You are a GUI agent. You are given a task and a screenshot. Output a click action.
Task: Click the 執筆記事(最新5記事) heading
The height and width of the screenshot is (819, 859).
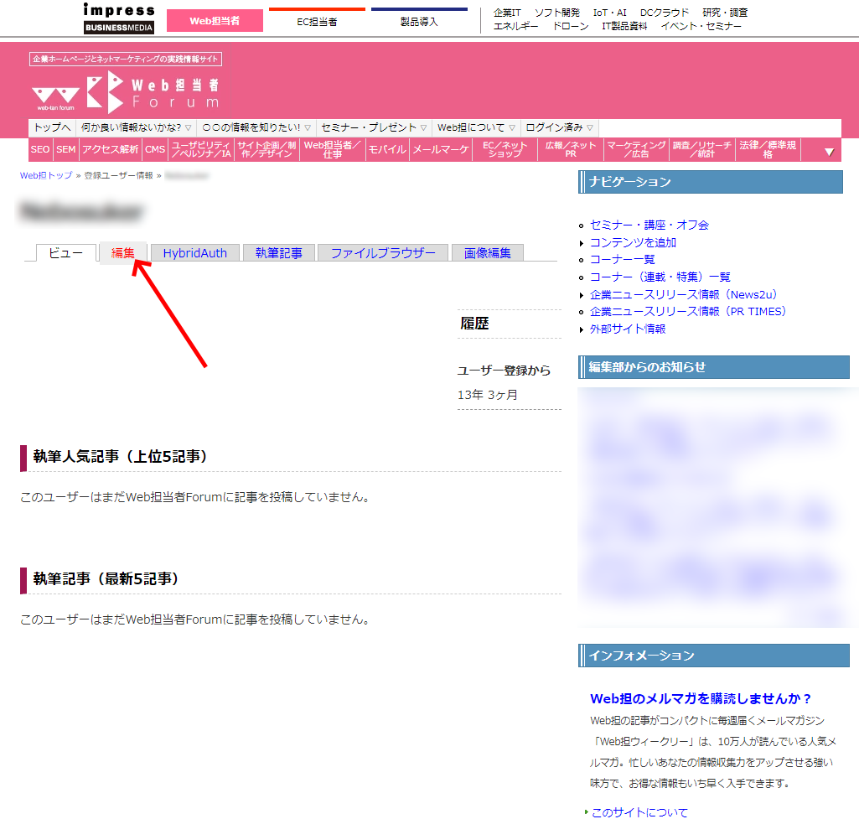106,579
